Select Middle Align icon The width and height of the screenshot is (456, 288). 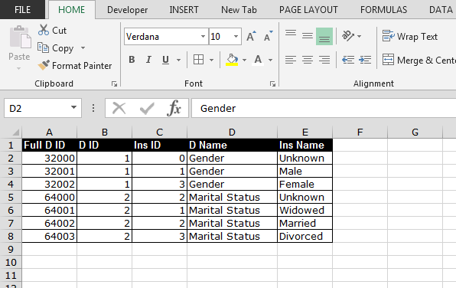pyautogui.click(x=308, y=36)
